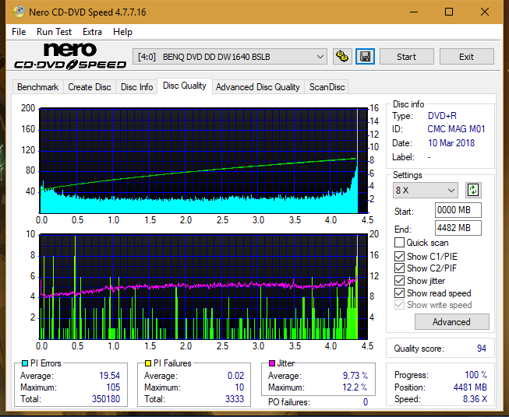Open the Advanced settings button
The width and height of the screenshot is (509, 417).
click(451, 322)
